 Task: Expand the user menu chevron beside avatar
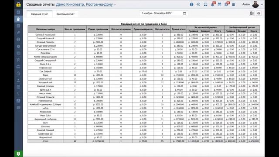(x=262, y=4)
